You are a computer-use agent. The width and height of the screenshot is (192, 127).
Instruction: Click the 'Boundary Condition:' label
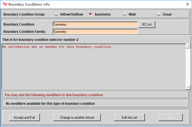[x=19, y=24]
